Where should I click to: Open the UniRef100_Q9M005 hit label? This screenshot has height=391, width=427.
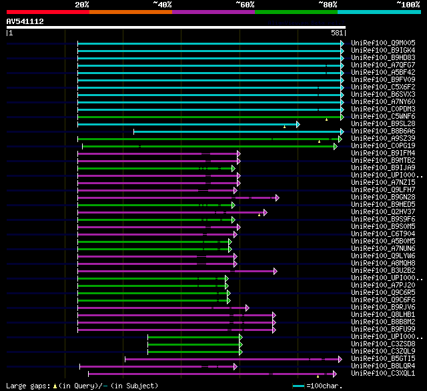pos(383,43)
